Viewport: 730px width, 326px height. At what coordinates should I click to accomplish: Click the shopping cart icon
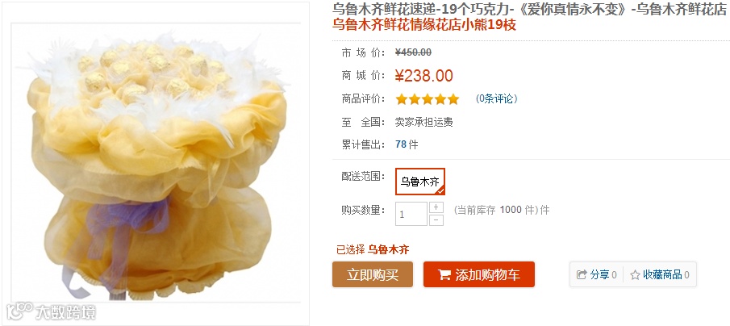(444, 275)
